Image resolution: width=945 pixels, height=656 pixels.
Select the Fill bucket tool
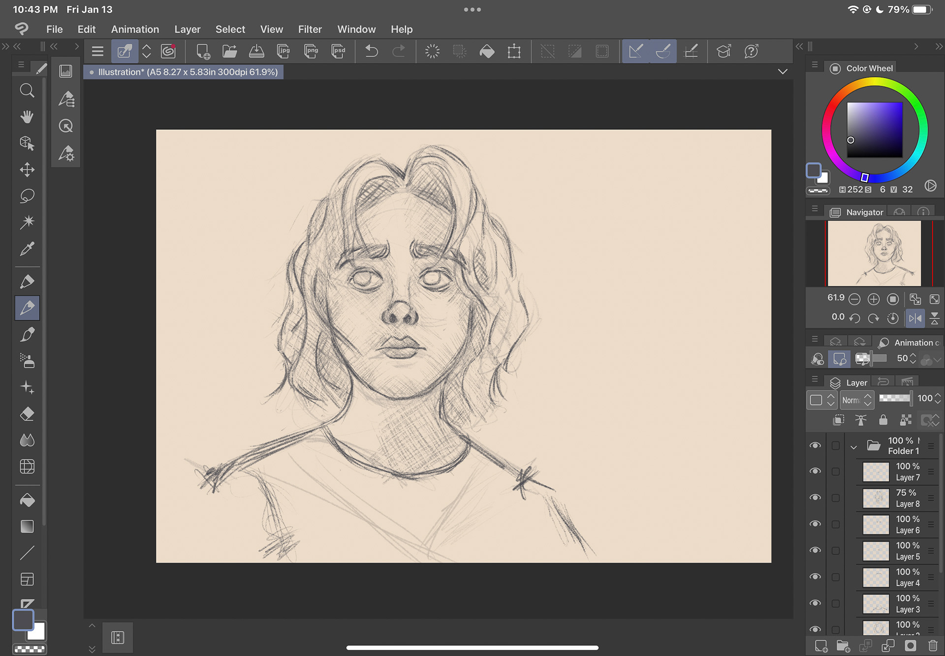coord(27,501)
